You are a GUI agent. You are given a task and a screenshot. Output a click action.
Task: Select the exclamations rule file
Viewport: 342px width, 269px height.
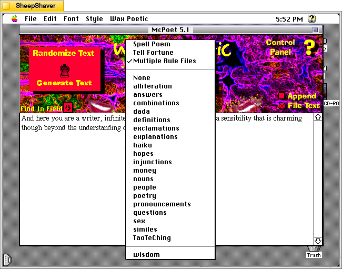tap(170, 128)
